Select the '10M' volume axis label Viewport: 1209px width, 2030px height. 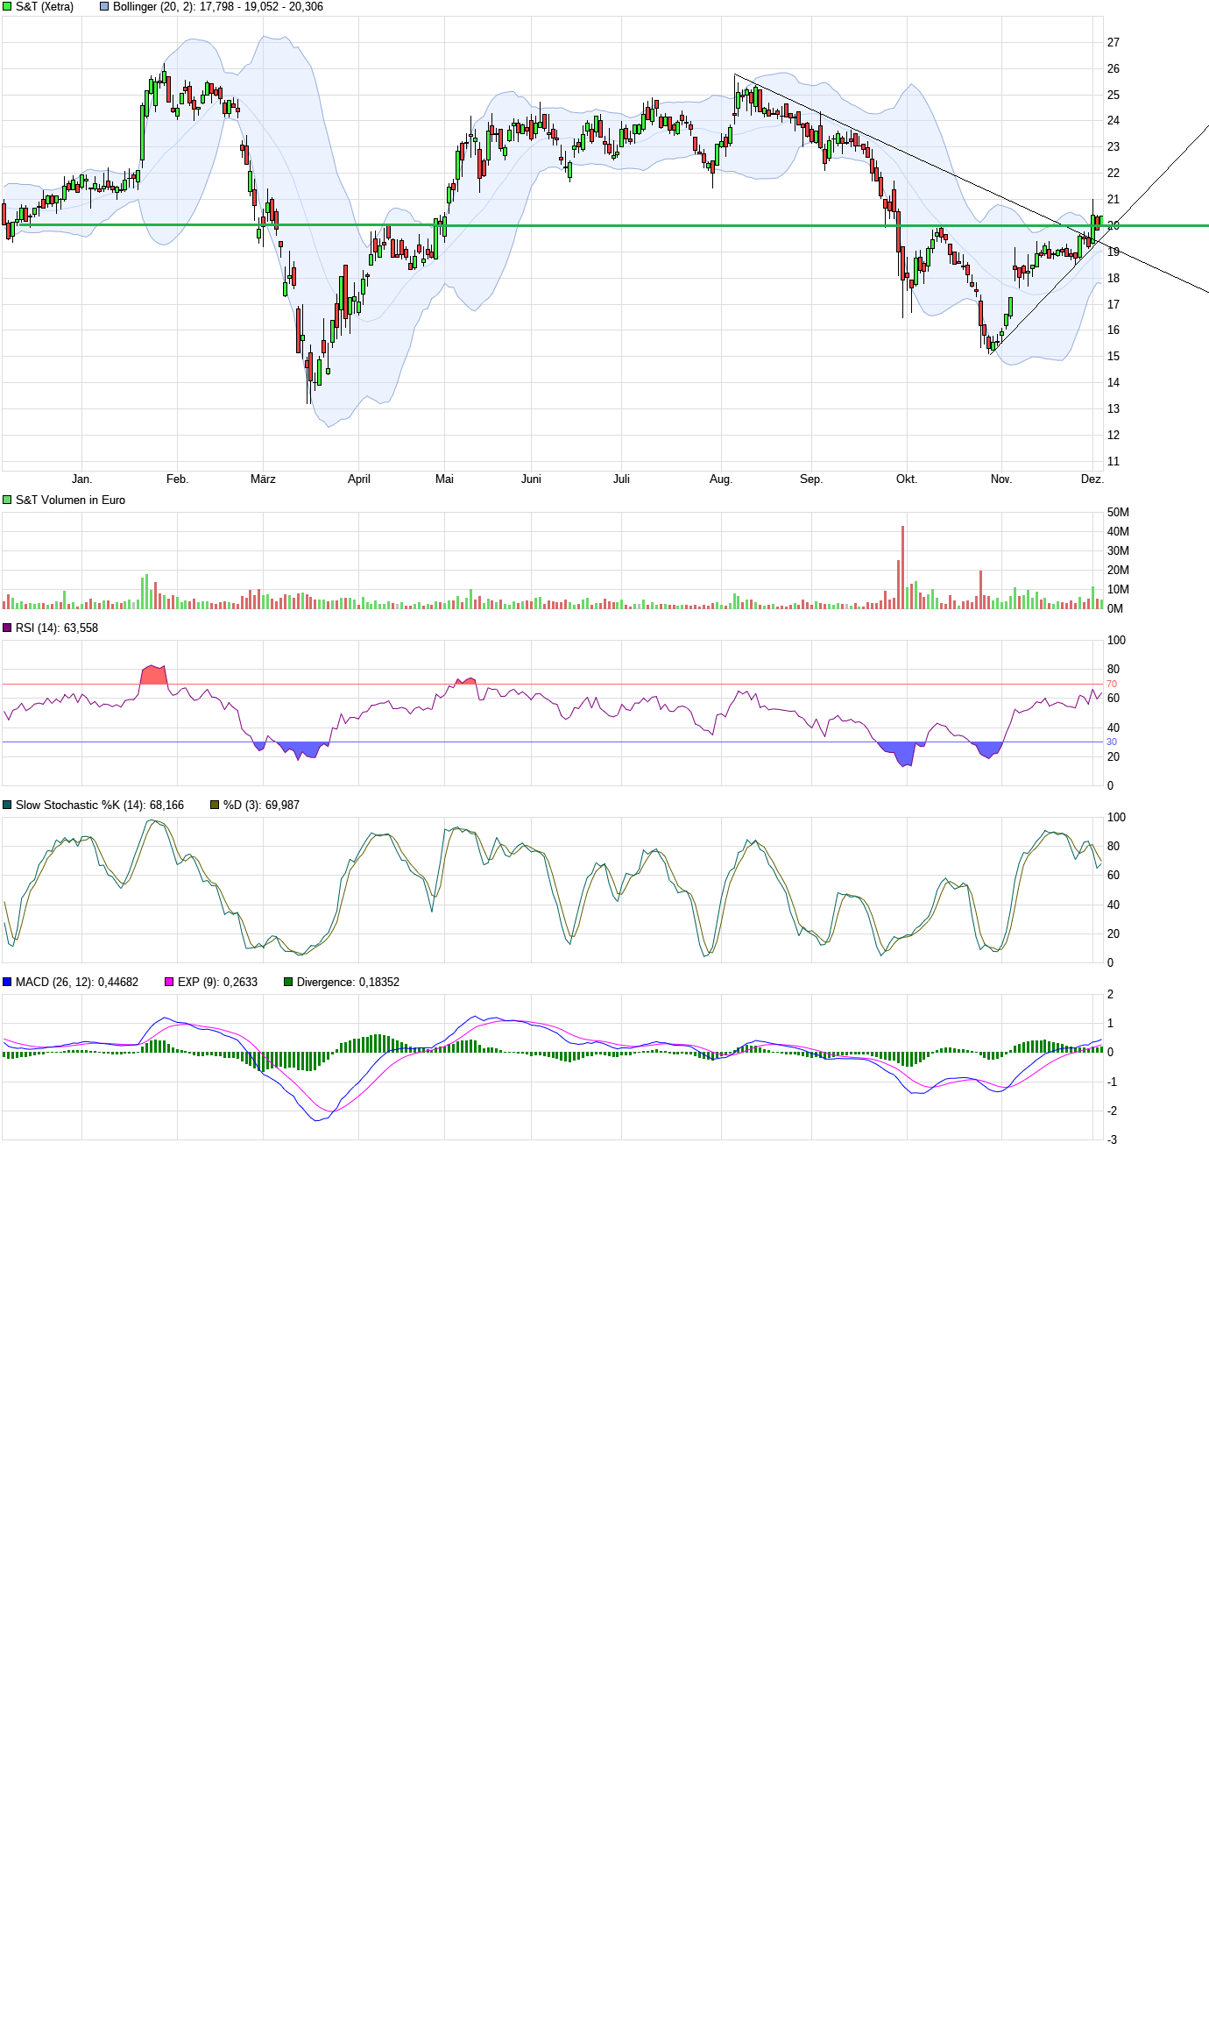[x=1118, y=590]
